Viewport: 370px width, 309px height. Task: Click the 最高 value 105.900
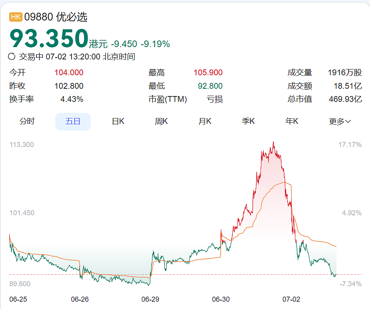point(208,73)
